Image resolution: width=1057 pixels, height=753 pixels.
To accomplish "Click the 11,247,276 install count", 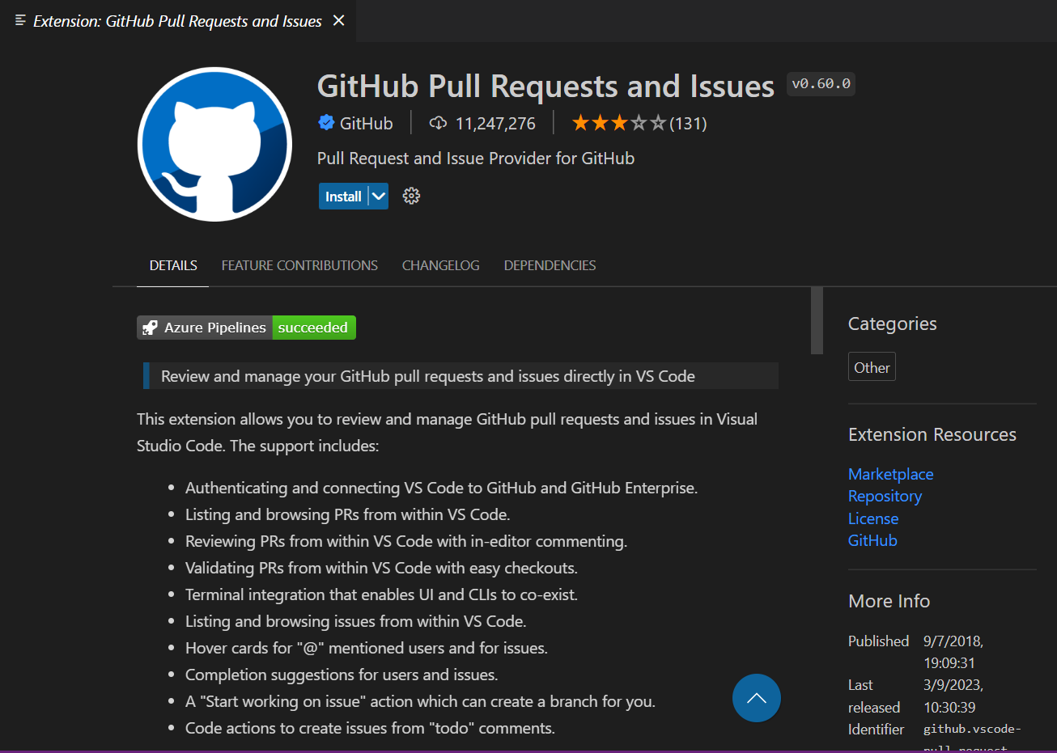I will (495, 123).
